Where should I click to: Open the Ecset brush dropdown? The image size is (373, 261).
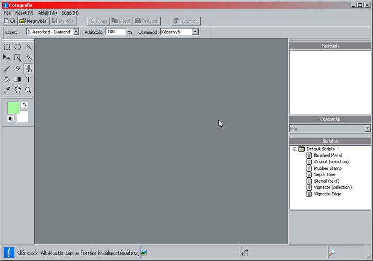[76, 32]
